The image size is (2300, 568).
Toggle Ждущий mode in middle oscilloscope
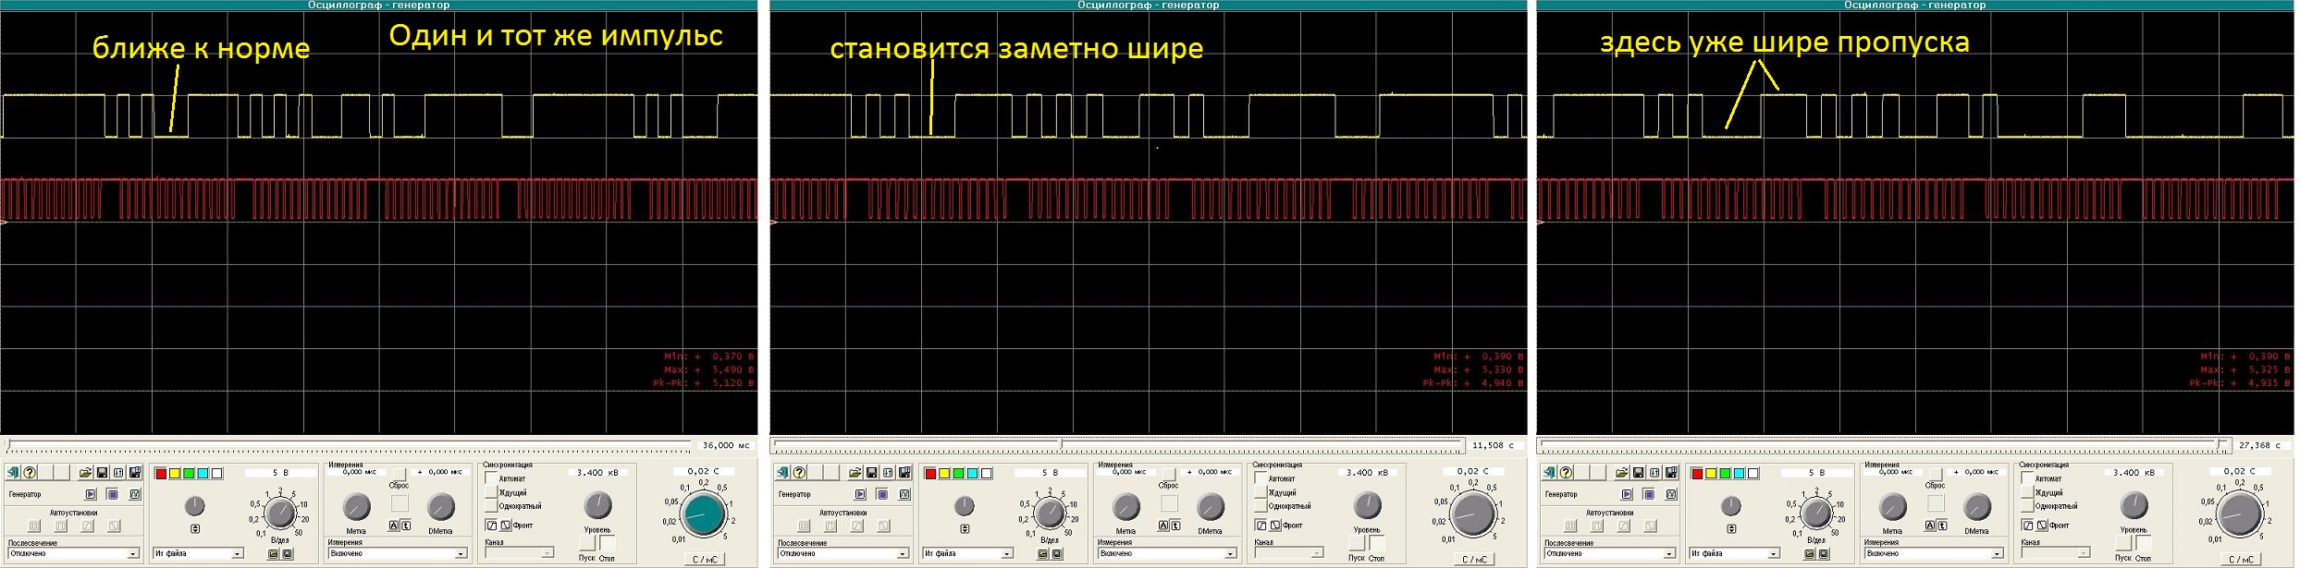(1261, 492)
